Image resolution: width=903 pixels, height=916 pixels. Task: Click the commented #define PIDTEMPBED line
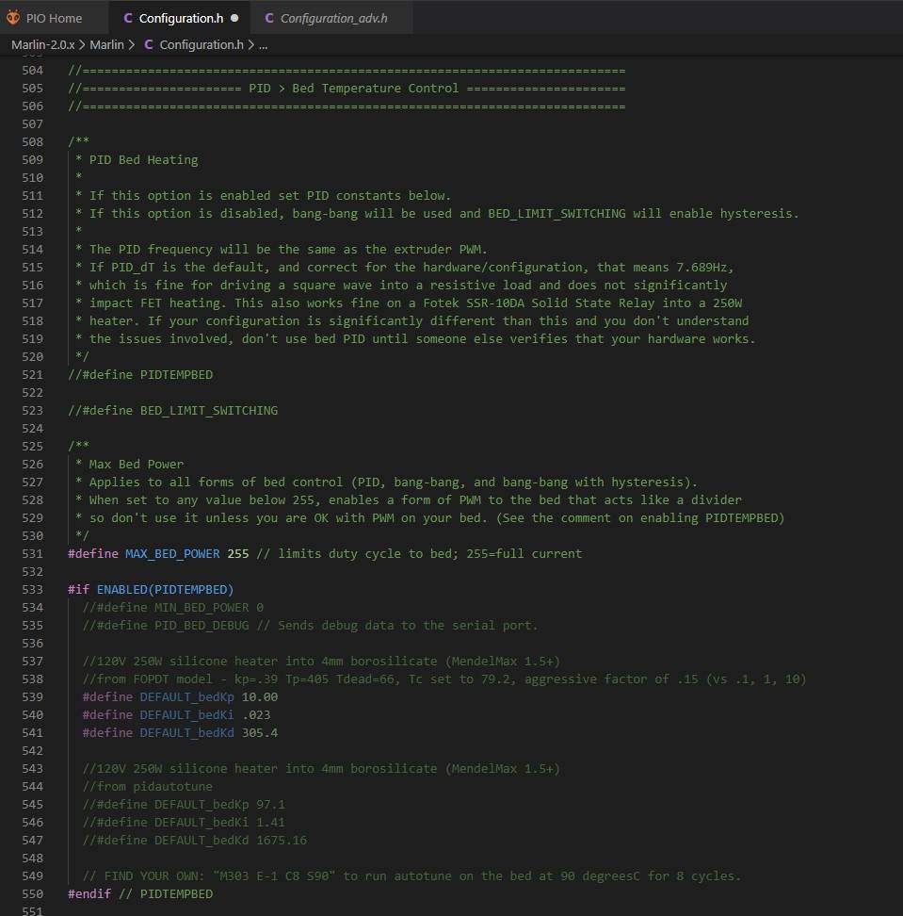pos(140,374)
